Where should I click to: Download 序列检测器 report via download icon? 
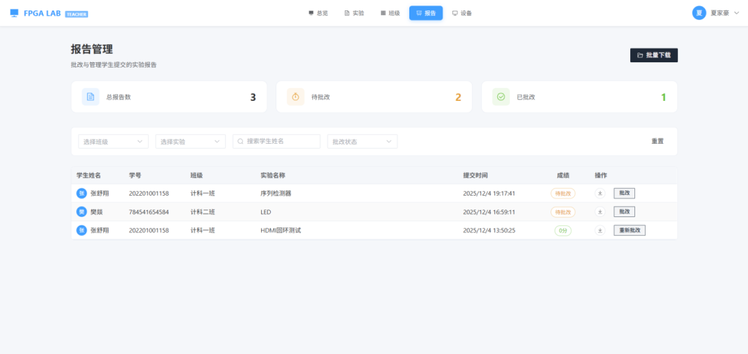[x=600, y=194]
